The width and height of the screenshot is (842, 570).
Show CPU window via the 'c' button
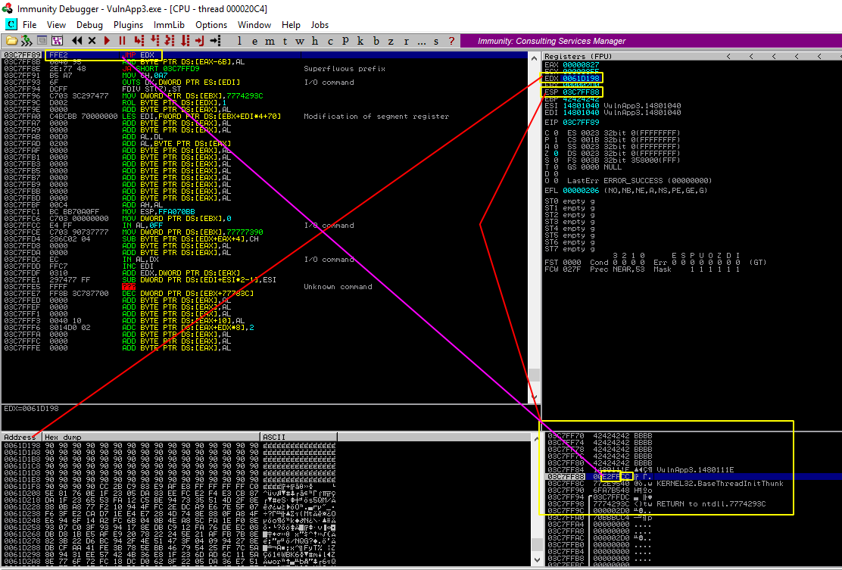[330, 41]
